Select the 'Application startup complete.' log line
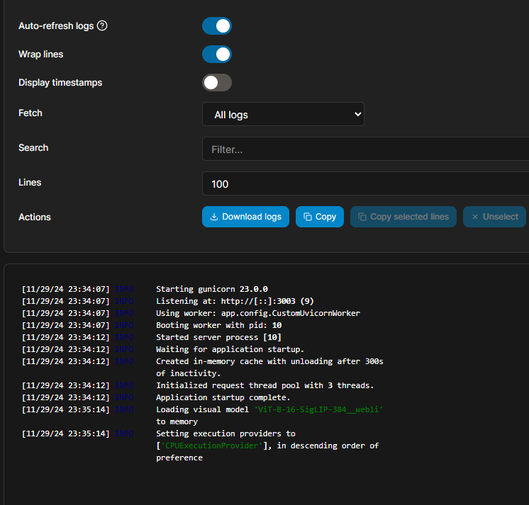This screenshot has width=529, height=505. coord(223,397)
